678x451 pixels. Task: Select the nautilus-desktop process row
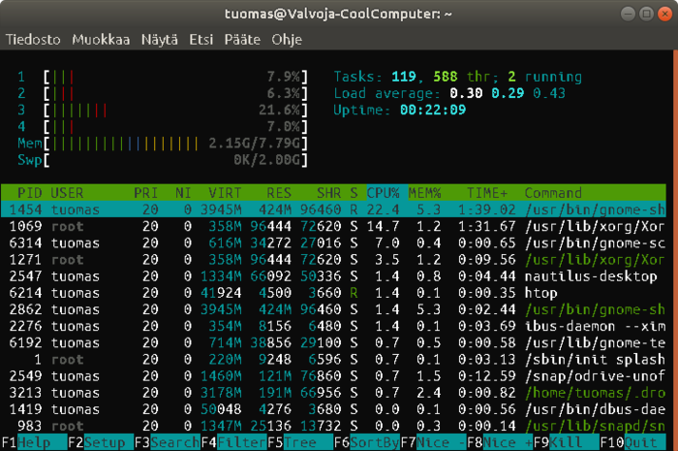(x=339, y=276)
